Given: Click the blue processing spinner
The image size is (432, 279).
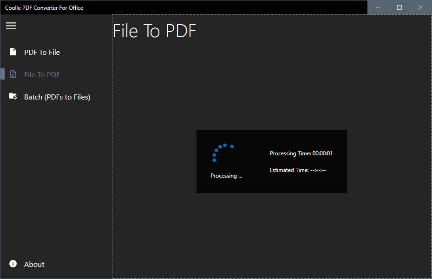Looking at the screenshot, I should click(x=222, y=152).
